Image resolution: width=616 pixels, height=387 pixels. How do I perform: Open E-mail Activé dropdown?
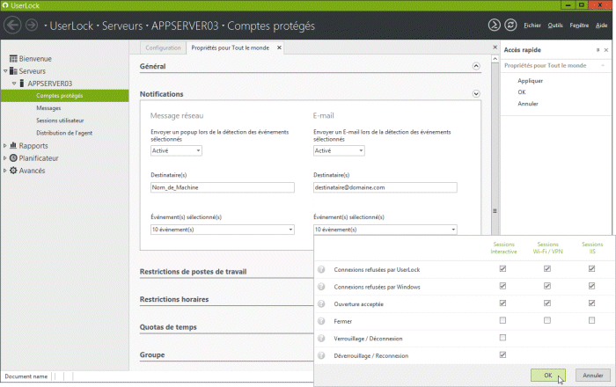339,150
